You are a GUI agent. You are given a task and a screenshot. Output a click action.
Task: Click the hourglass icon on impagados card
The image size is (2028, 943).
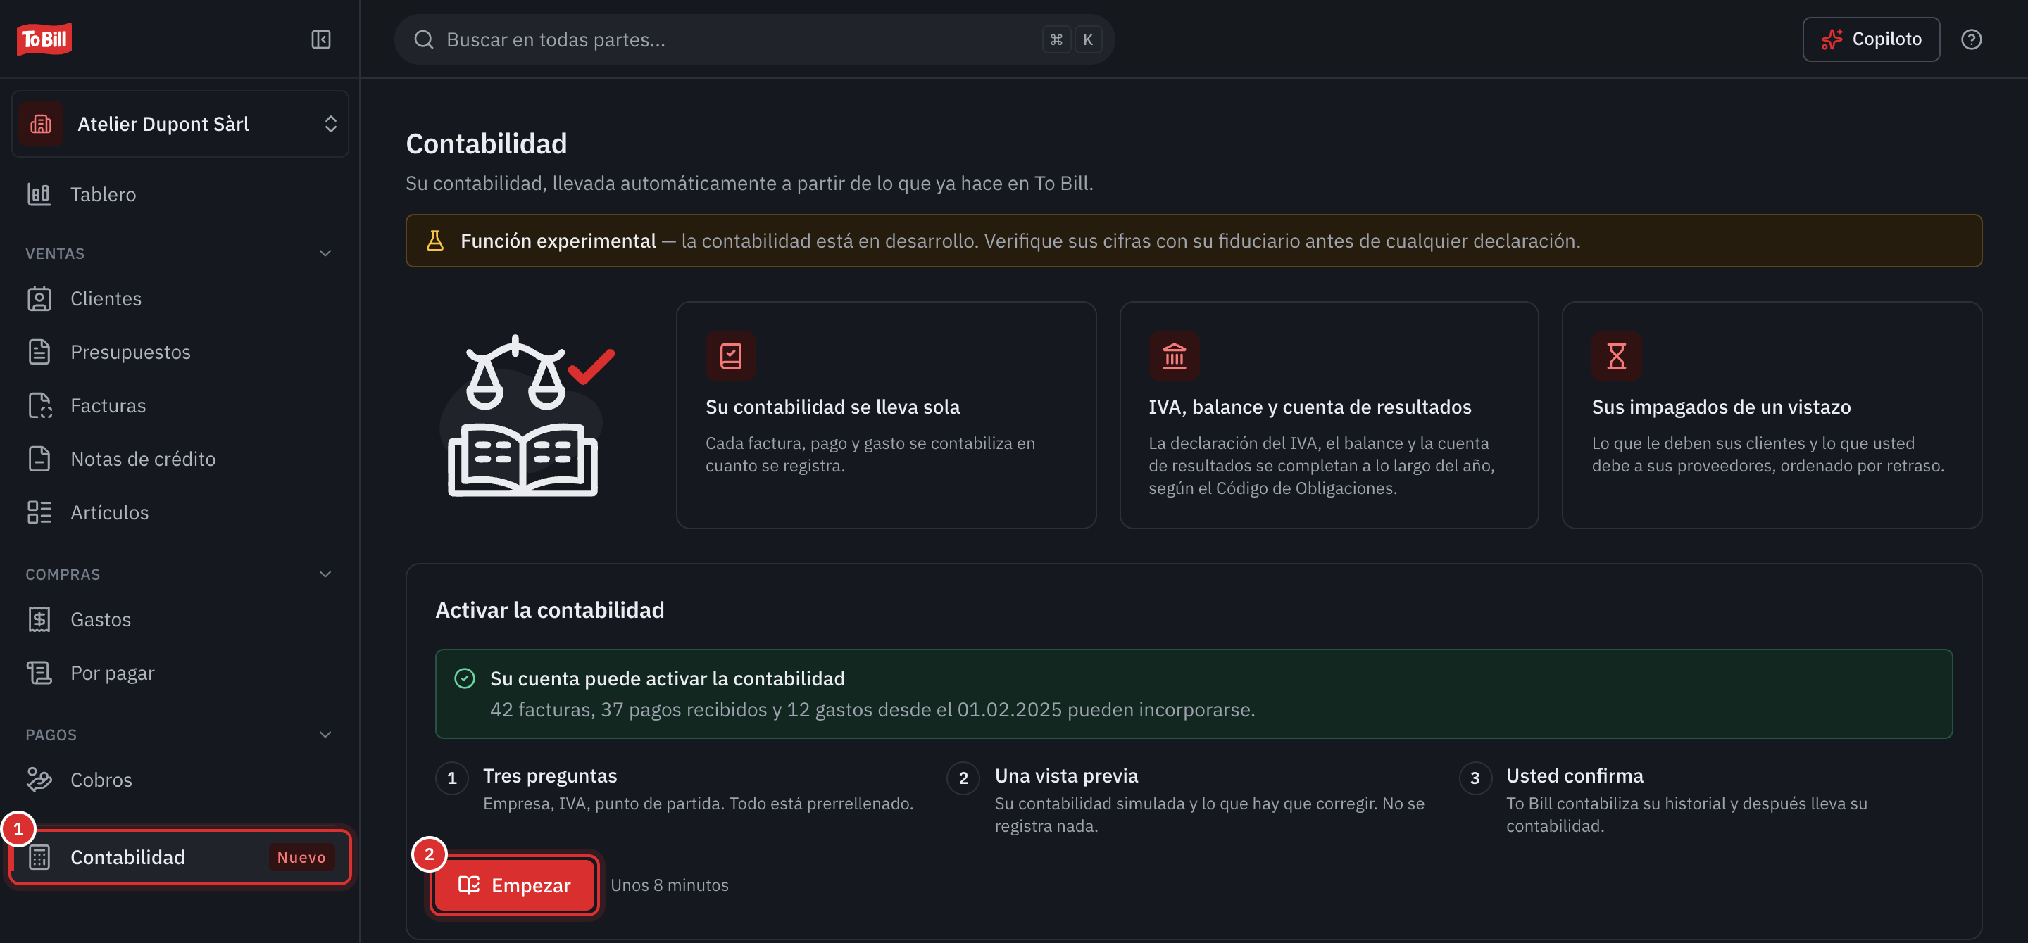click(1616, 356)
